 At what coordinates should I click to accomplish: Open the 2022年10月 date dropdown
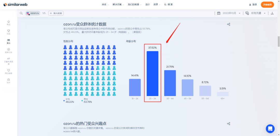pyautogui.click(x=232, y=13)
